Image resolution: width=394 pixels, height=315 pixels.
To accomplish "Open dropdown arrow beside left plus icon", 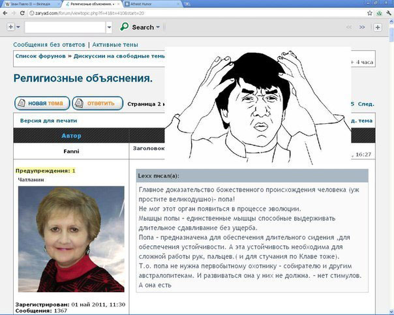I will coord(18,27).
